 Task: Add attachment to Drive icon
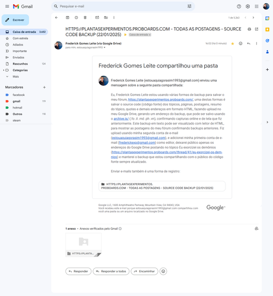pyautogui.click(x=256, y=229)
